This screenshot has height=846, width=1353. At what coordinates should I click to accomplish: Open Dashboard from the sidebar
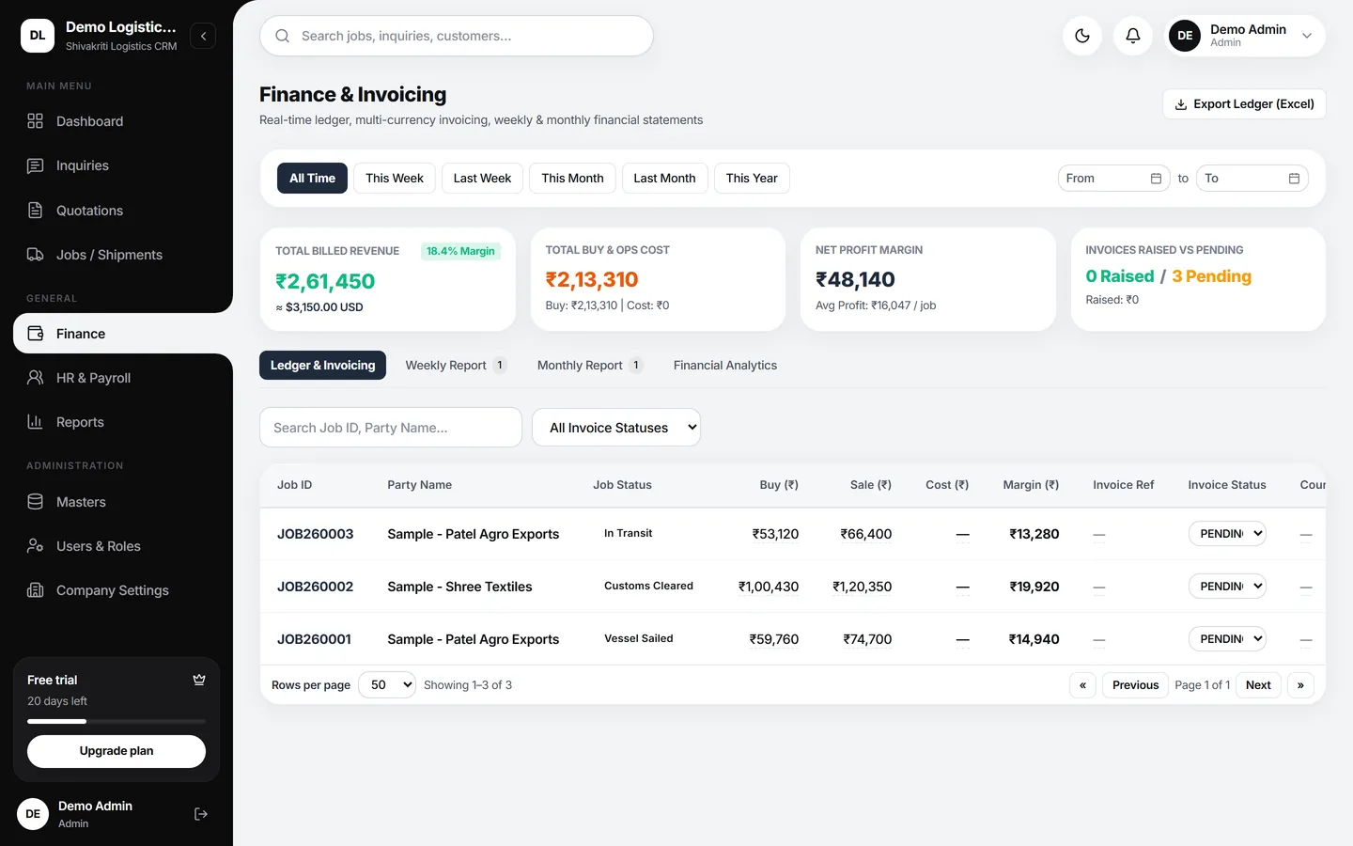117,121
